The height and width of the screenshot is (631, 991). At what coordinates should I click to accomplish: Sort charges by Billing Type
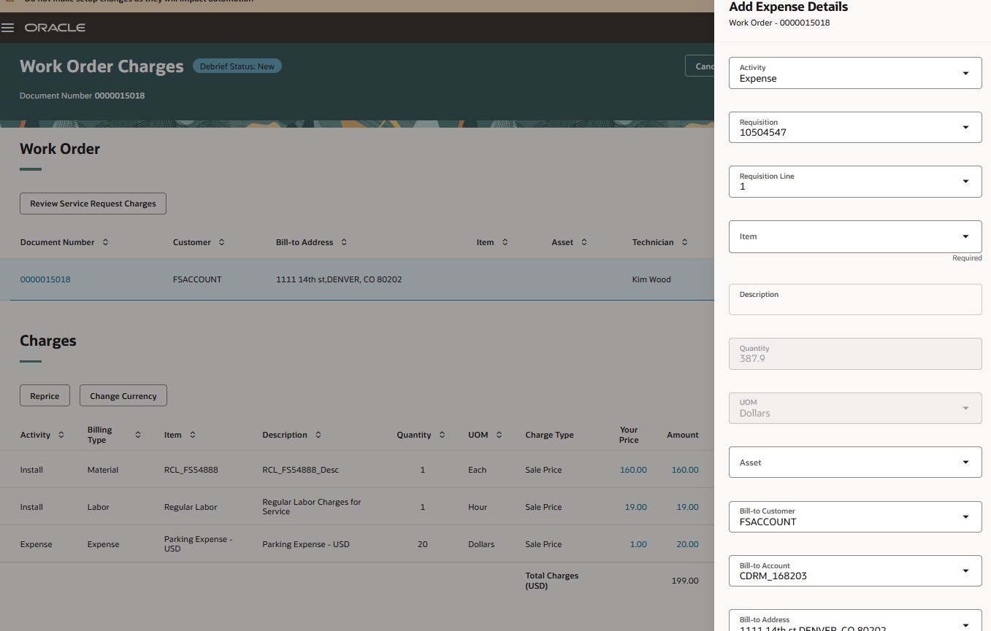[x=137, y=434]
